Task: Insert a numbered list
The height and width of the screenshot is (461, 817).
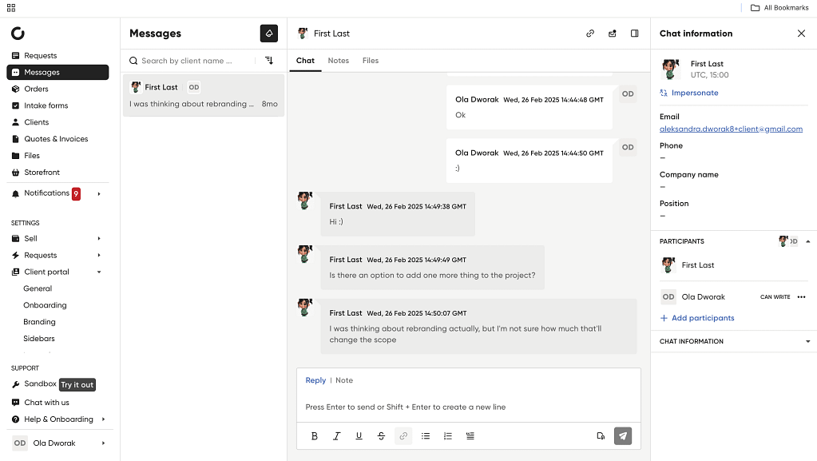Action: (448, 436)
